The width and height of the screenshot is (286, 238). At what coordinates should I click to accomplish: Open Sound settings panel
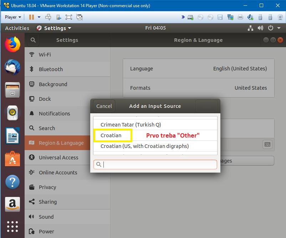point(67,217)
